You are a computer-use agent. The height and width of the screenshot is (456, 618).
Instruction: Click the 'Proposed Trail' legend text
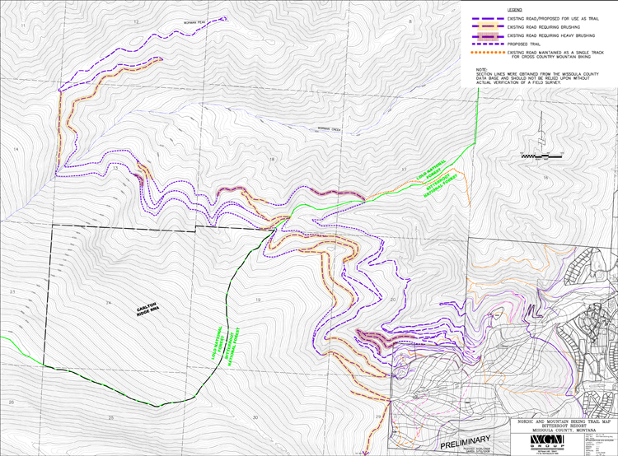tap(525, 45)
